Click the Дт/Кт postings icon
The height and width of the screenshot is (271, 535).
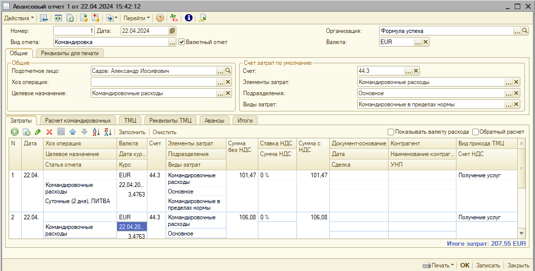click(x=174, y=18)
